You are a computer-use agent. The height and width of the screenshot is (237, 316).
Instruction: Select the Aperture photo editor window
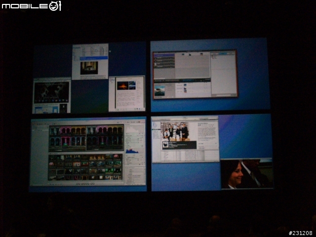pos(88,153)
